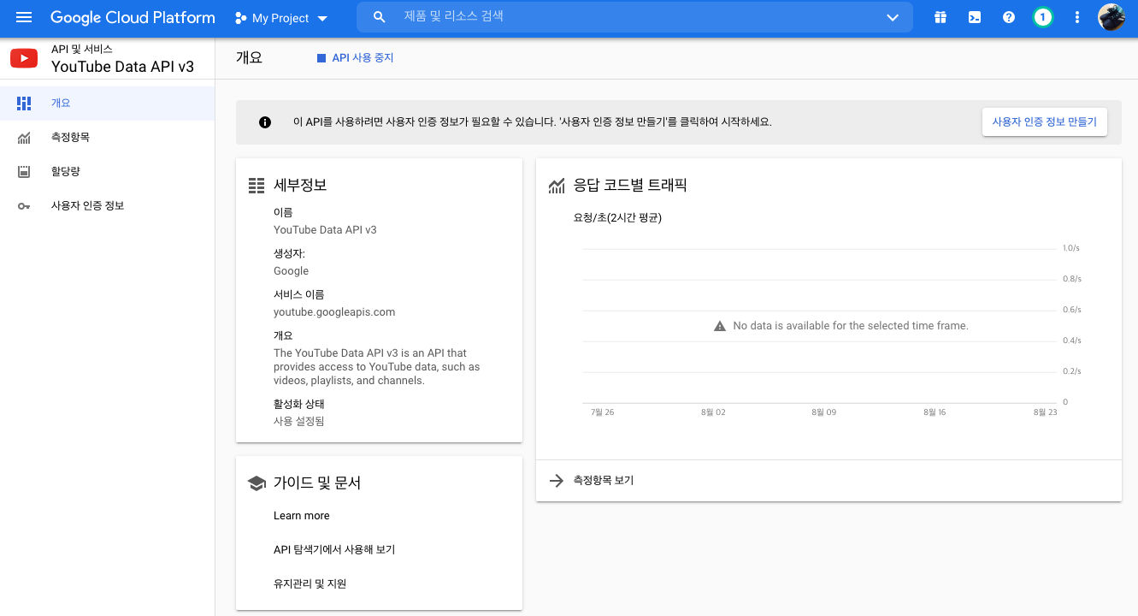This screenshot has width=1138, height=616.
Task: Open the hamburger navigation menu
Action: 24,17
